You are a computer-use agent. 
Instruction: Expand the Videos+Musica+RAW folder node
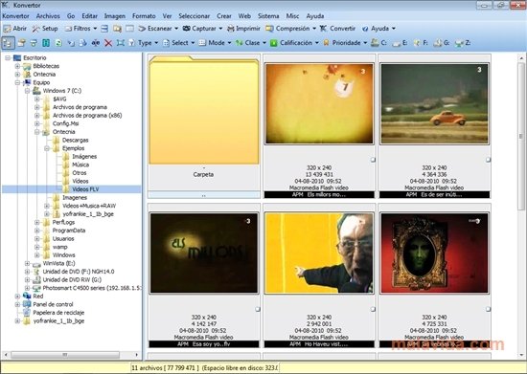[x=47, y=206]
